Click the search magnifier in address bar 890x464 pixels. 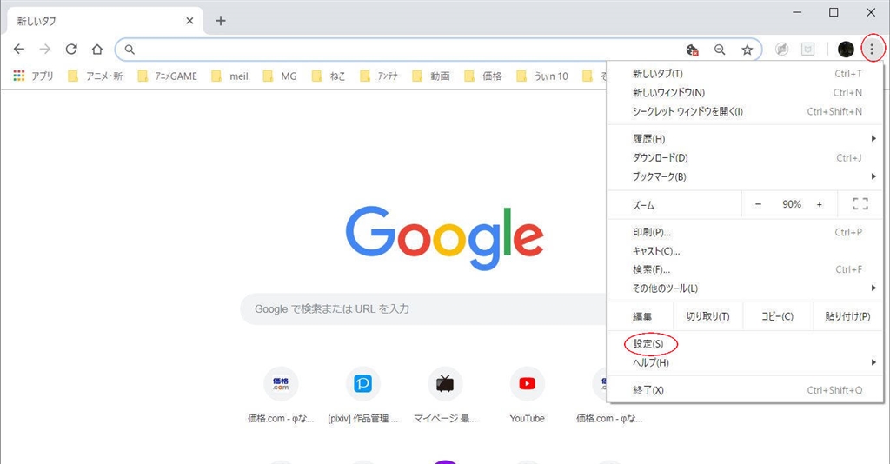point(130,50)
